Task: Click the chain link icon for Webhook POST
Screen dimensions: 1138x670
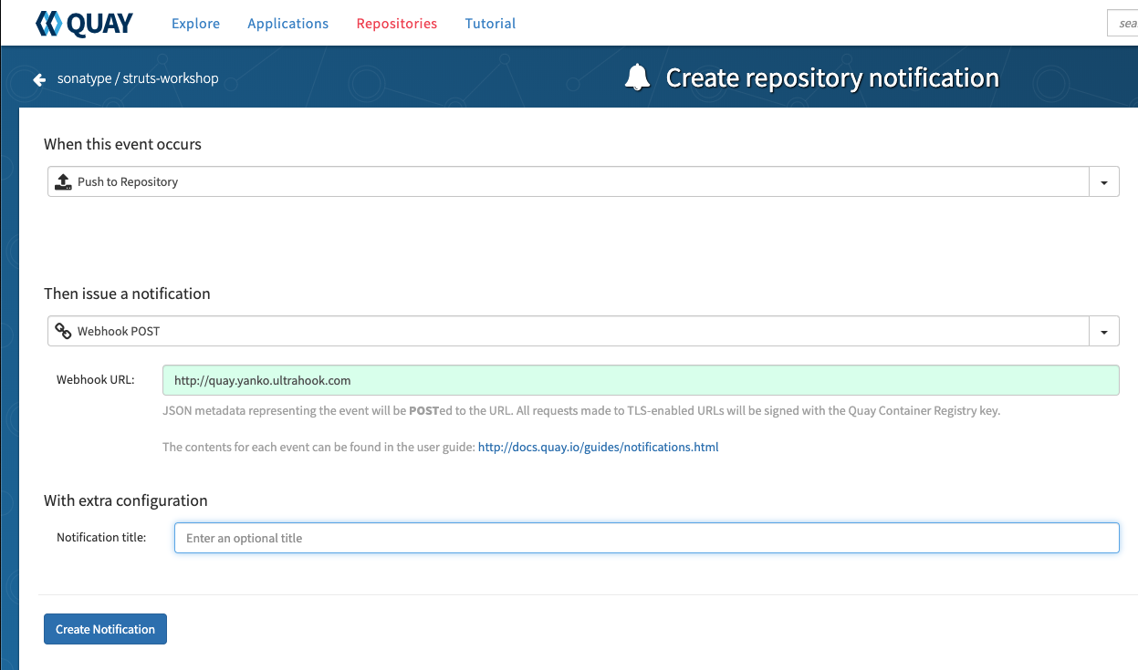Action: 63,331
